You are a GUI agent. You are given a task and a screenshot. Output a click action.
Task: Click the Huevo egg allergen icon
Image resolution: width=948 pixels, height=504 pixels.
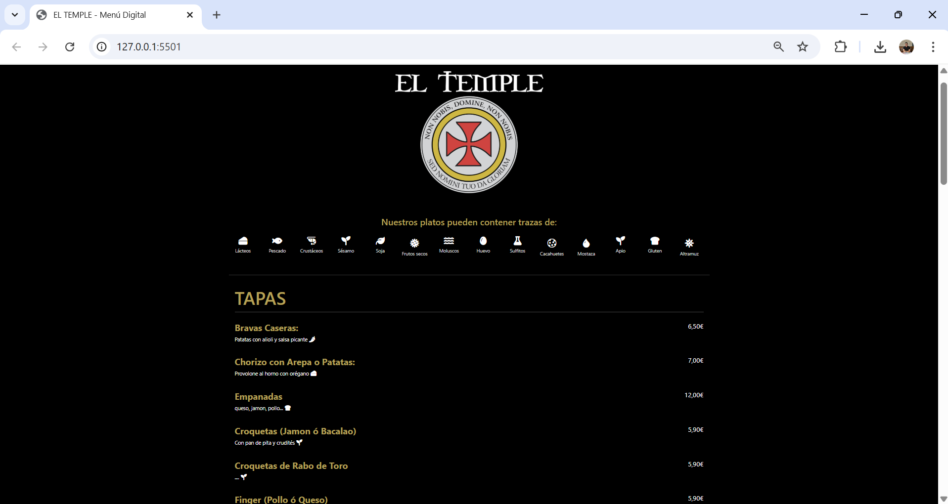(483, 241)
